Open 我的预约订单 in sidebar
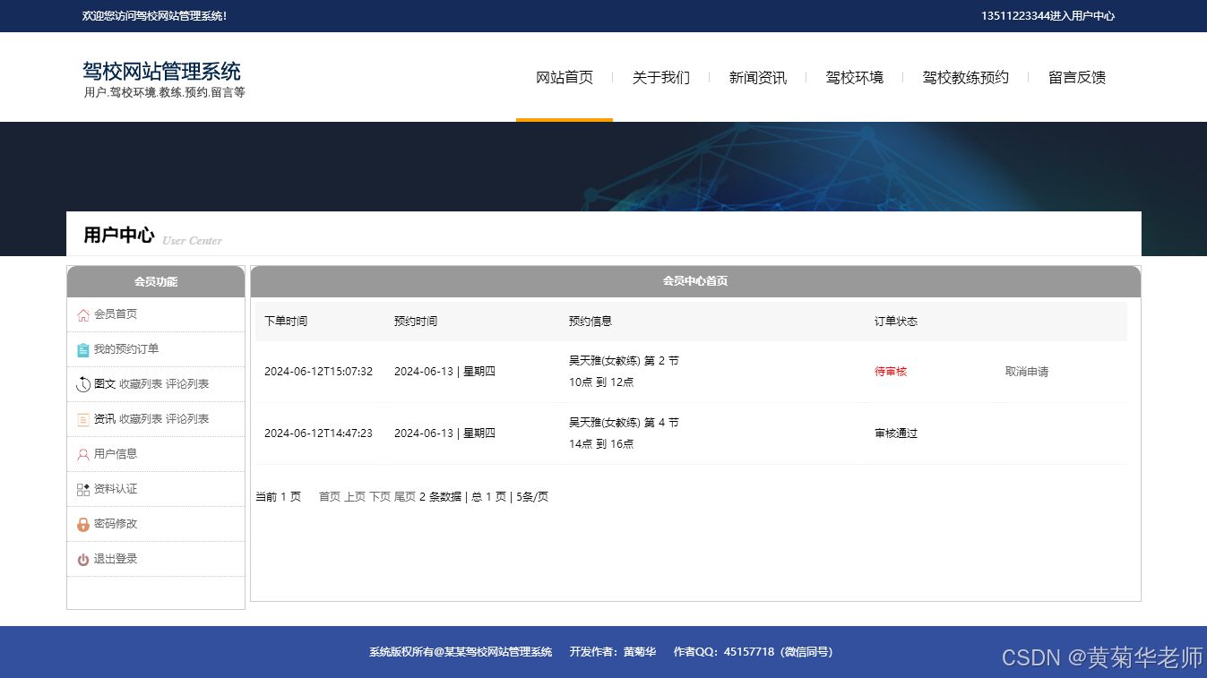Viewport: 1207px width, 678px height. pyautogui.click(x=126, y=349)
